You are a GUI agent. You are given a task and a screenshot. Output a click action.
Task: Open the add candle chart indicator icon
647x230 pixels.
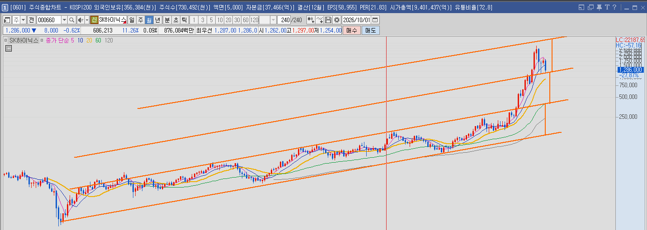[x=311, y=20]
